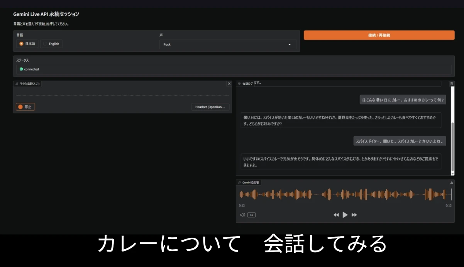
Task: Fast-forward the Gemini response audio
Action: (x=354, y=215)
